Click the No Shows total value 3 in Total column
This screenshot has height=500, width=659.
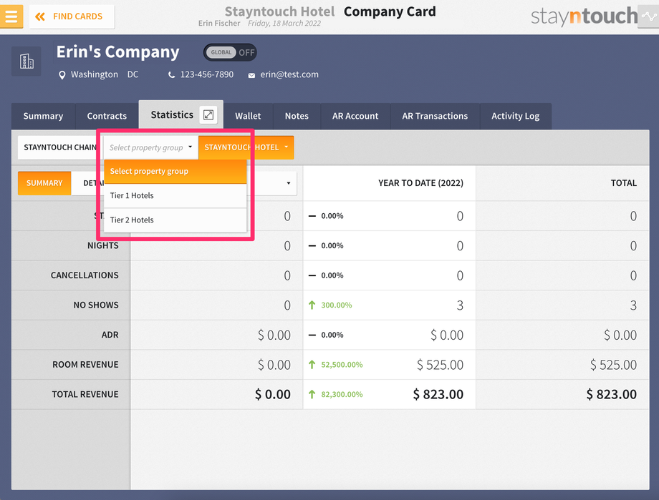[x=633, y=305]
